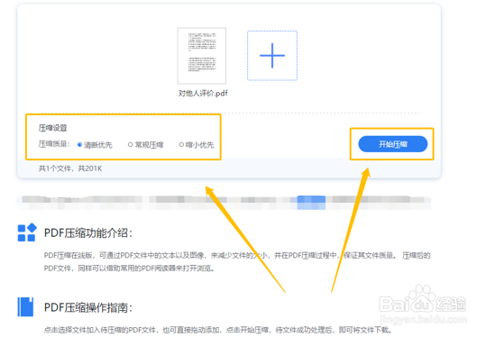This screenshot has height=337, width=495.
Task: Click the blue grid icon beside 功能介绍
Action: pyautogui.click(x=27, y=232)
